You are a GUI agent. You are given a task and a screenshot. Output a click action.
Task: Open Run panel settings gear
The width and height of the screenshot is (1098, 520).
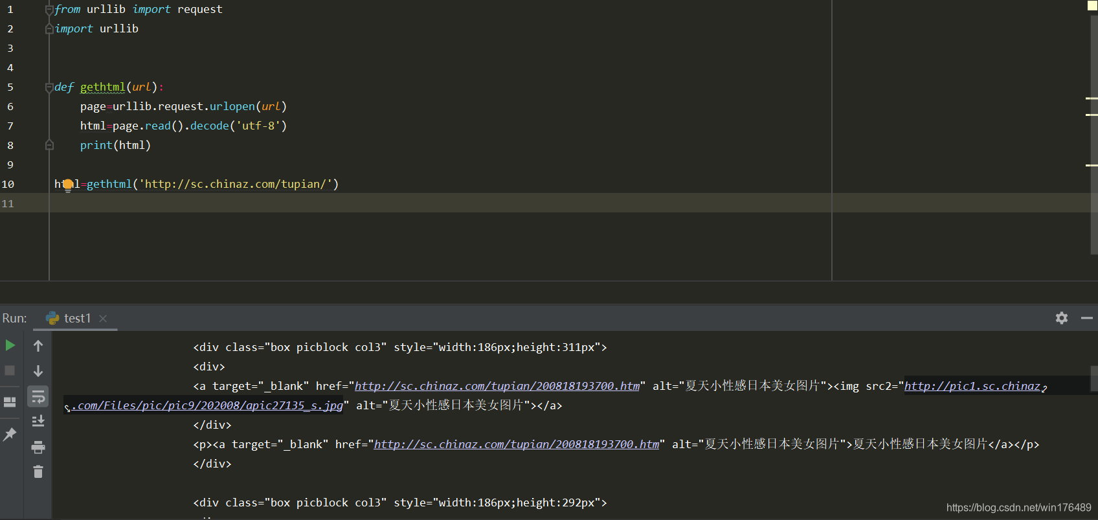pyautogui.click(x=1062, y=318)
